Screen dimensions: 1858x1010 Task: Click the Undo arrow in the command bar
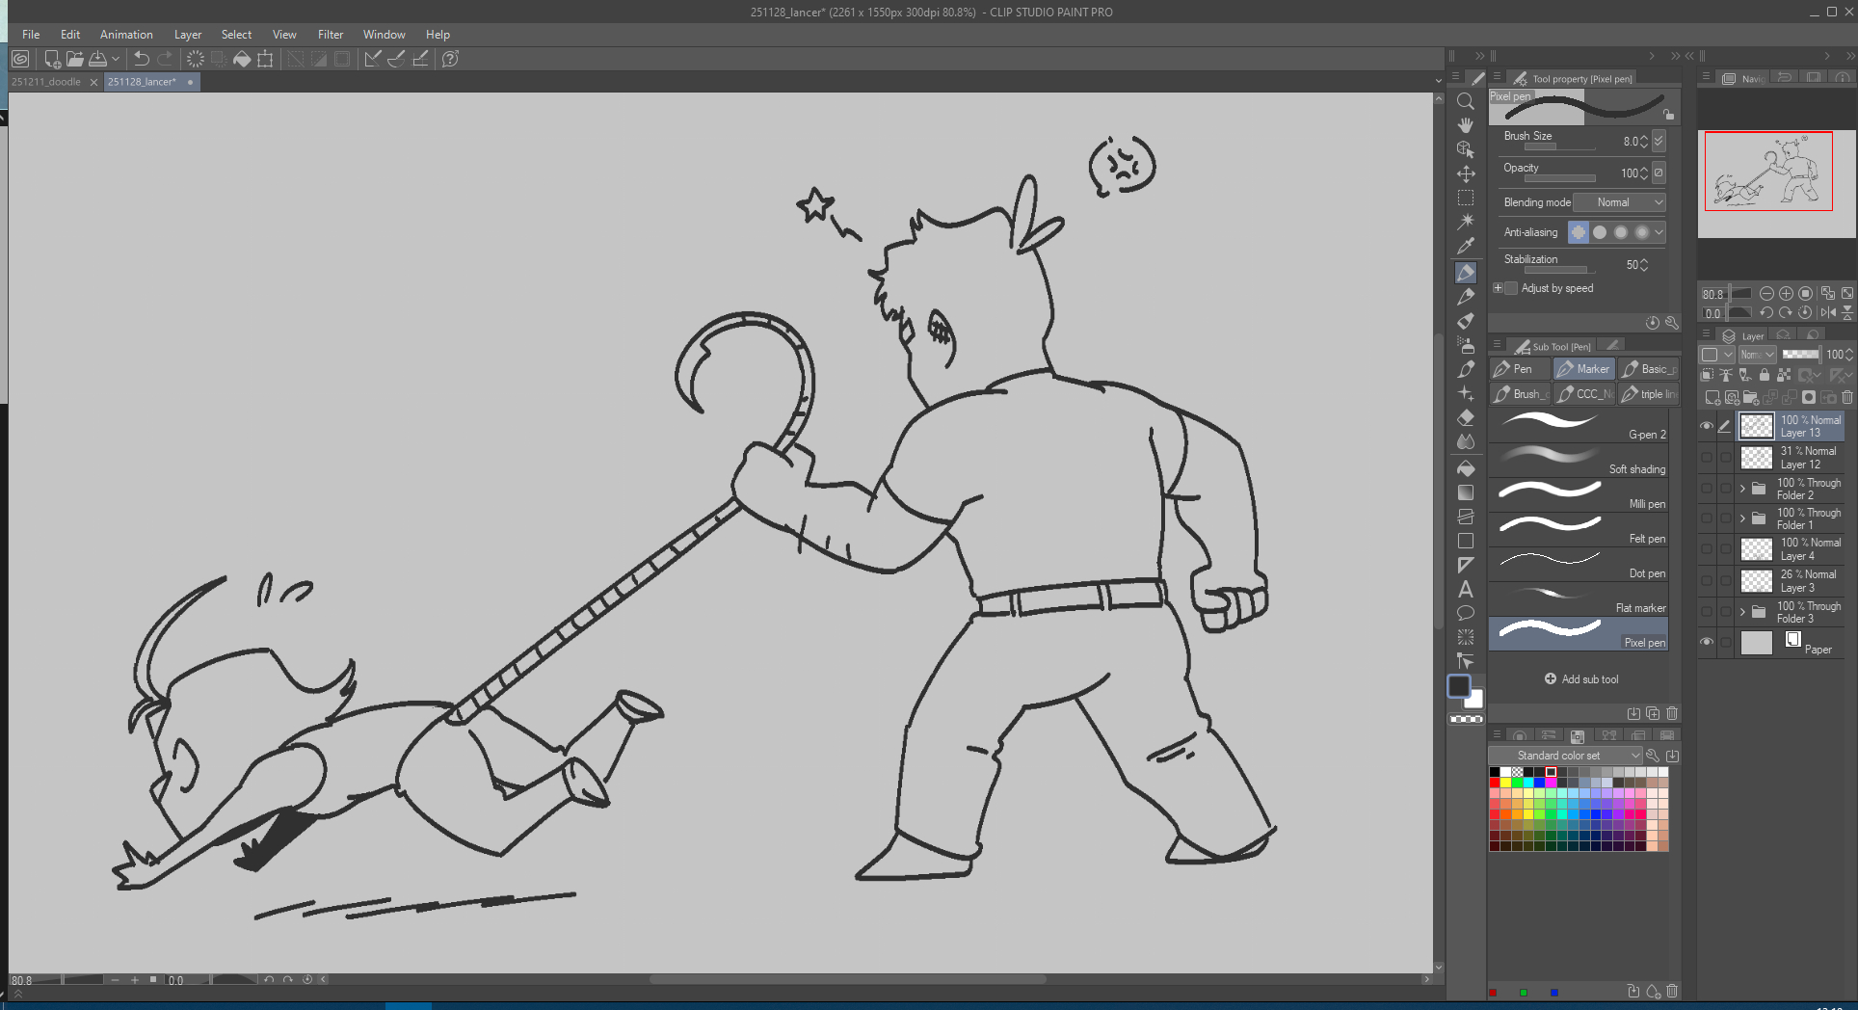(x=142, y=59)
